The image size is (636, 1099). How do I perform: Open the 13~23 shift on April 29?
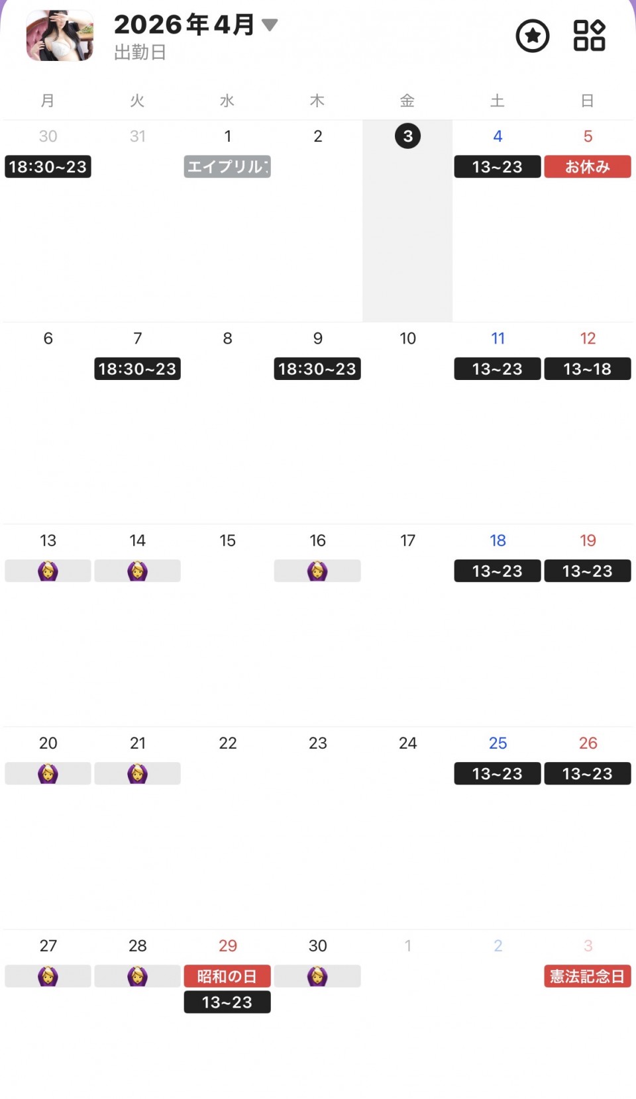click(227, 1002)
